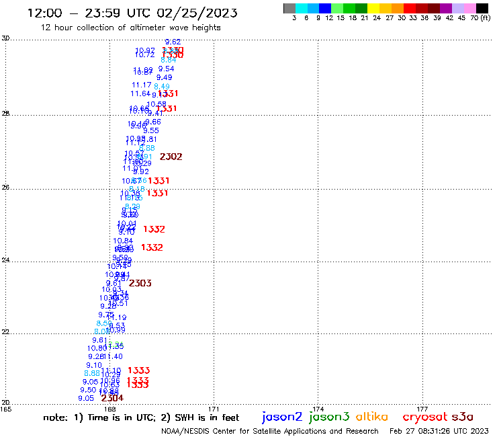Click the latitude axis label '30'
Screen dimensions: 497x437
pyautogui.click(x=5, y=38)
